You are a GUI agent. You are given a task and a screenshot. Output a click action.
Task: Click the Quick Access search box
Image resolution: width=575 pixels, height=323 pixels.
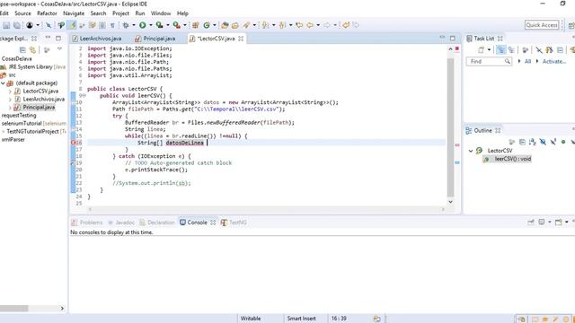pyautogui.click(x=542, y=25)
